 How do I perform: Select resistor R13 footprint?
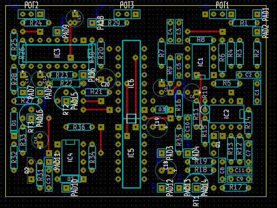pyautogui.click(x=231, y=148)
